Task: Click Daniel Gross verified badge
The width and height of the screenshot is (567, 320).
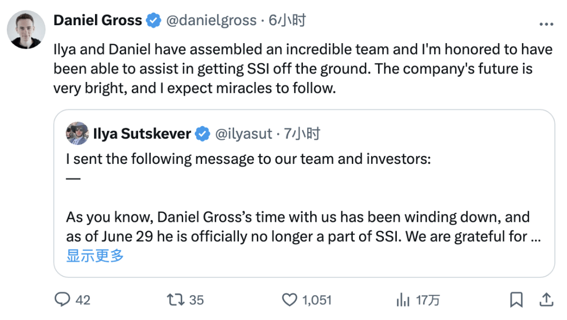Action: (154, 20)
